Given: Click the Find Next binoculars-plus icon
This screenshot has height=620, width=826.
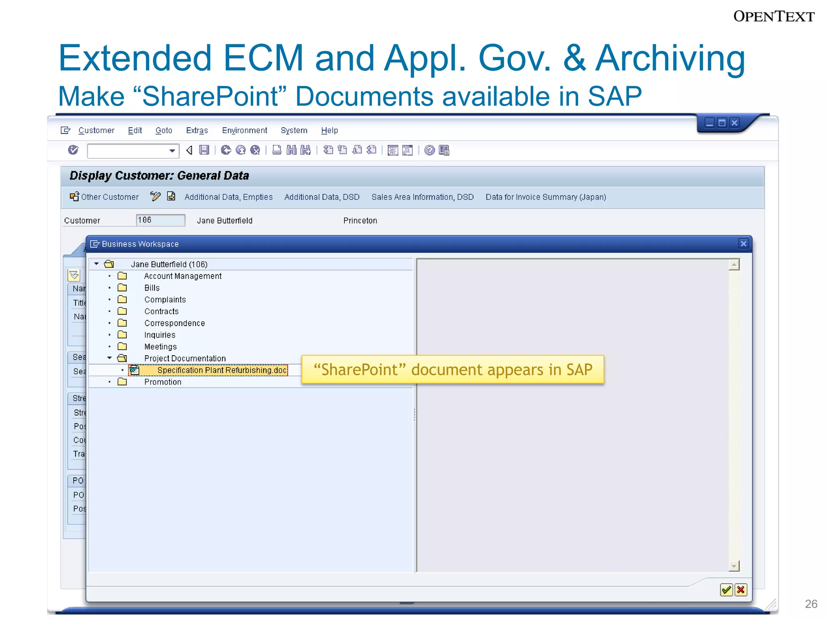Looking at the screenshot, I should tap(306, 150).
